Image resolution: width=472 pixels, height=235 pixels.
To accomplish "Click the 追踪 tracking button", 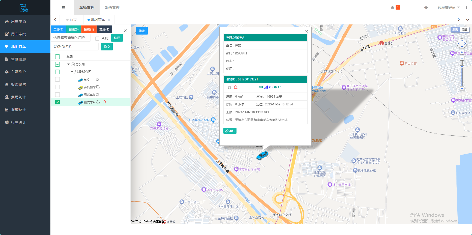I will pyautogui.click(x=230, y=131).
